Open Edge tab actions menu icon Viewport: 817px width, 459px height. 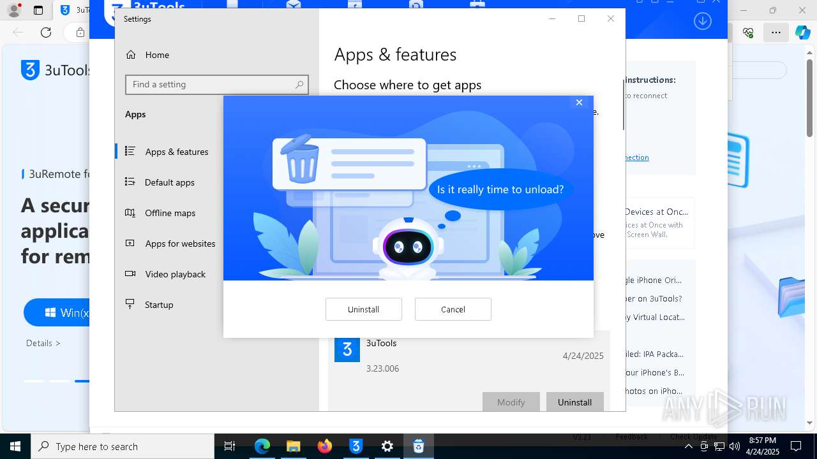point(38,10)
